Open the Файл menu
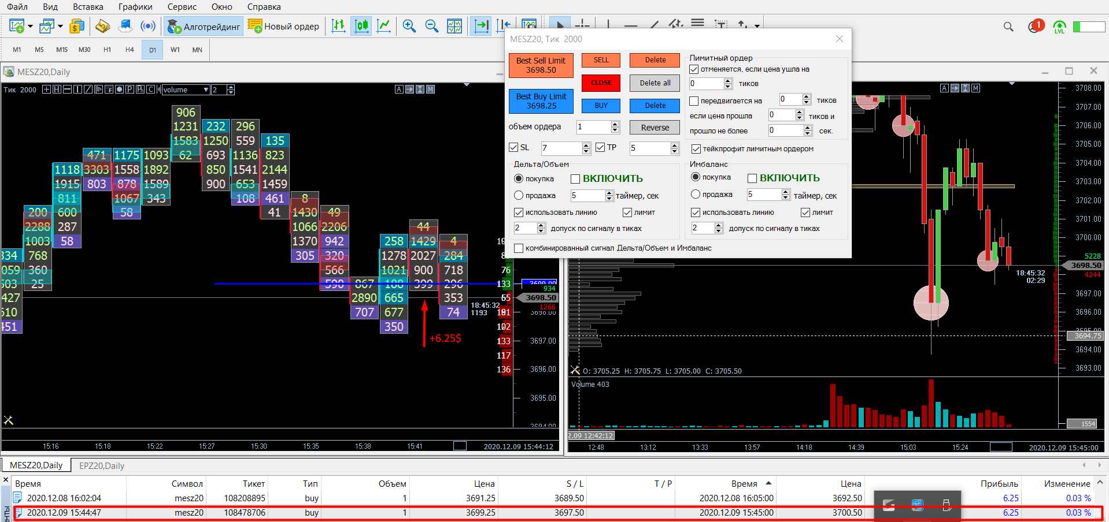Image resolution: width=1109 pixels, height=522 pixels. tap(17, 7)
